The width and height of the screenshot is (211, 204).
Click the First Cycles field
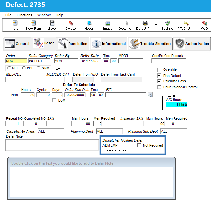(43, 95)
